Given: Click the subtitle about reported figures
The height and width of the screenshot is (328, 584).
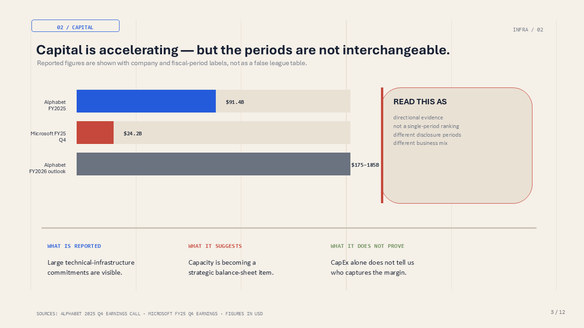Looking at the screenshot, I should (x=172, y=63).
